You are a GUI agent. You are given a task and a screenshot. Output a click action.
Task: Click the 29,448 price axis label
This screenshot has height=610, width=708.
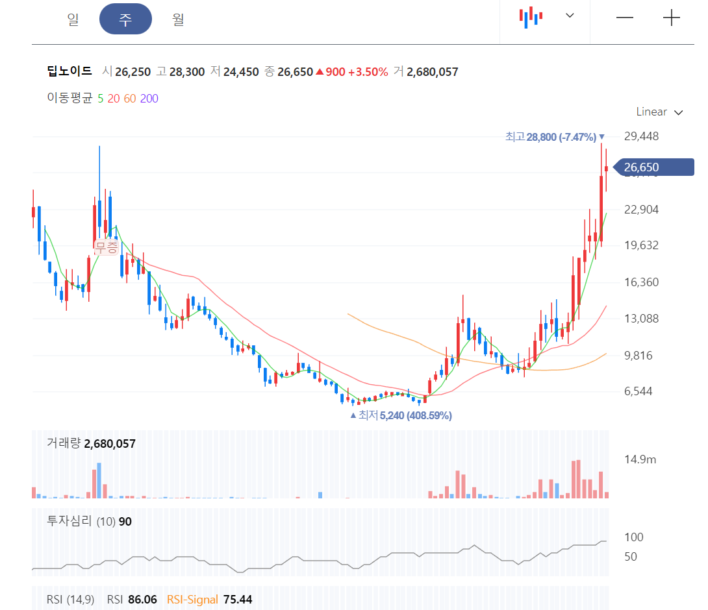point(641,136)
